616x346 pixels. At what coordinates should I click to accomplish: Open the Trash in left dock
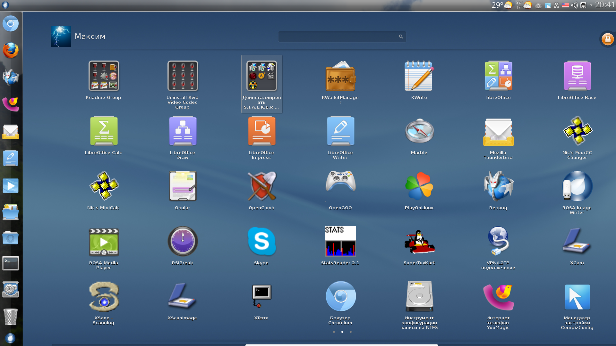(x=11, y=317)
